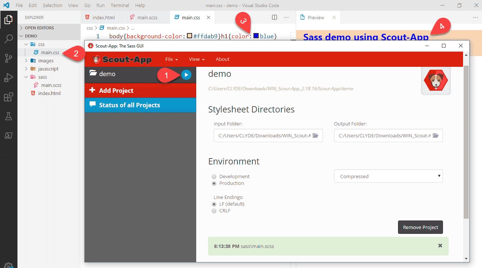Click Add Project in sidebar
The width and height of the screenshot is (482, 268).
140,91
